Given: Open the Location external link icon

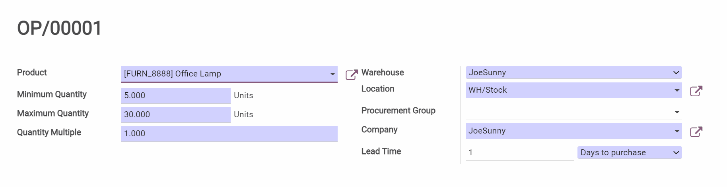Looking at the screenshot, I should tap(696, 91).
